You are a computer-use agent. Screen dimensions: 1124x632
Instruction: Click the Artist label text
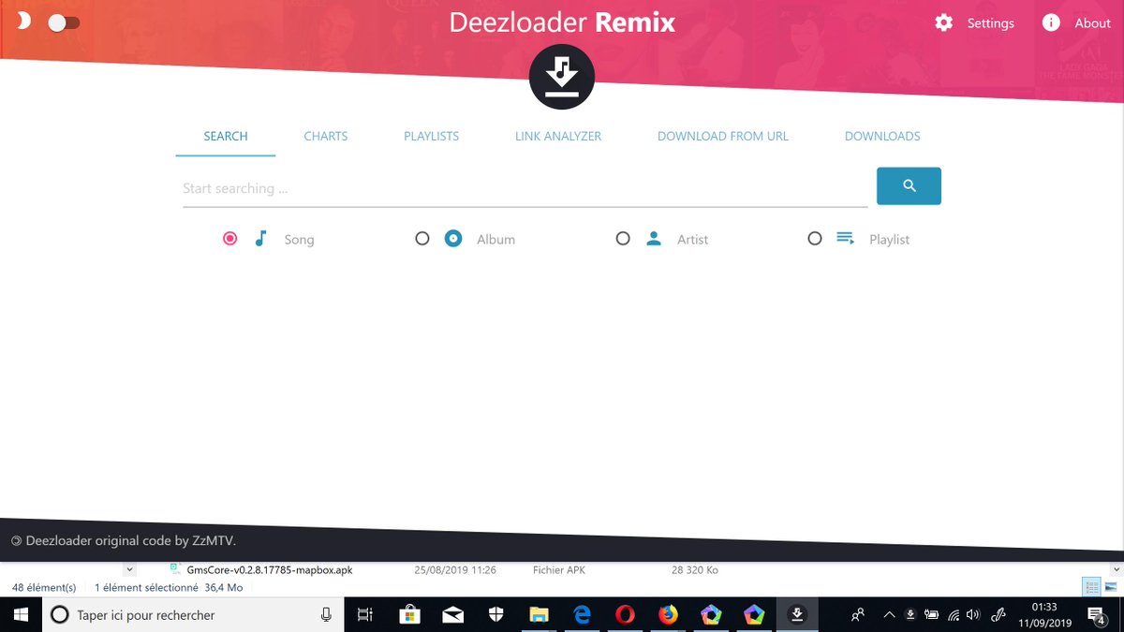[x=692, y=240]
